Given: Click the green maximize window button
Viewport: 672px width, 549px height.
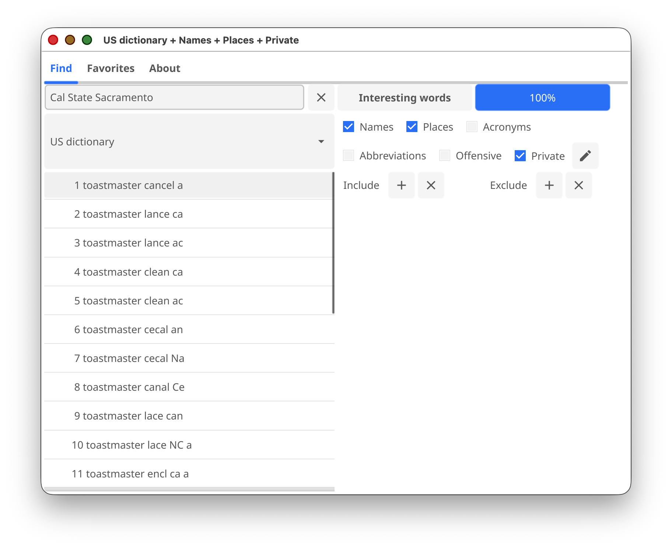Looking at the screenshot, I should [87, 40].
